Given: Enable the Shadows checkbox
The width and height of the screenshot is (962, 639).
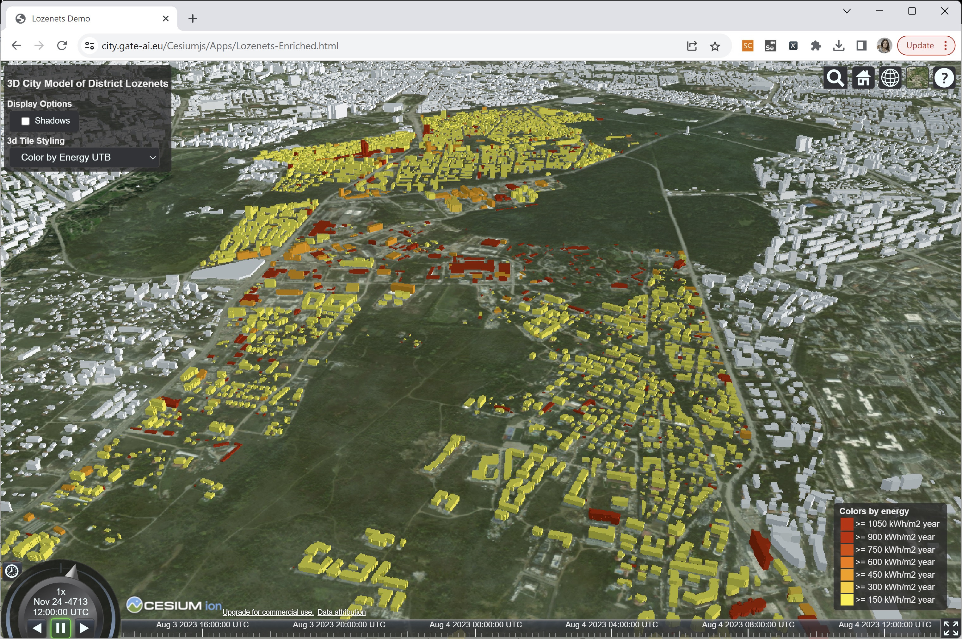Looking at the screenshot, I should [x=25, y=121].
